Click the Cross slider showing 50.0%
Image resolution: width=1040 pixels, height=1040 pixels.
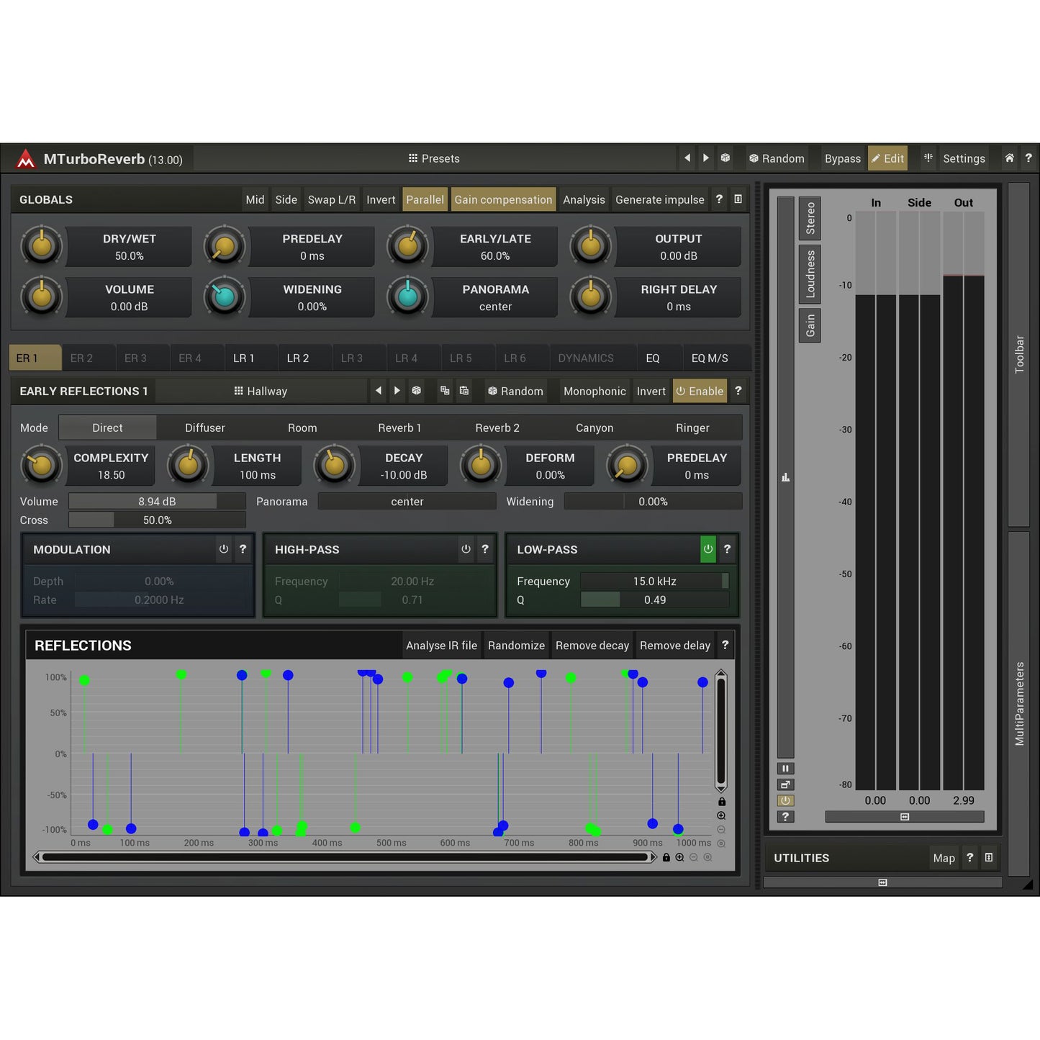tap(157, 520)
